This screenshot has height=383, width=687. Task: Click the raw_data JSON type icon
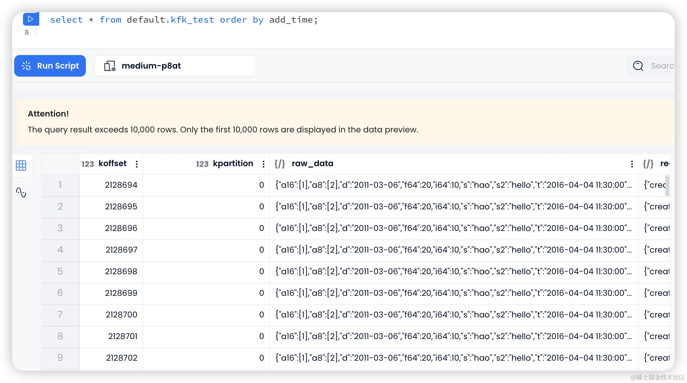point(280,164)
